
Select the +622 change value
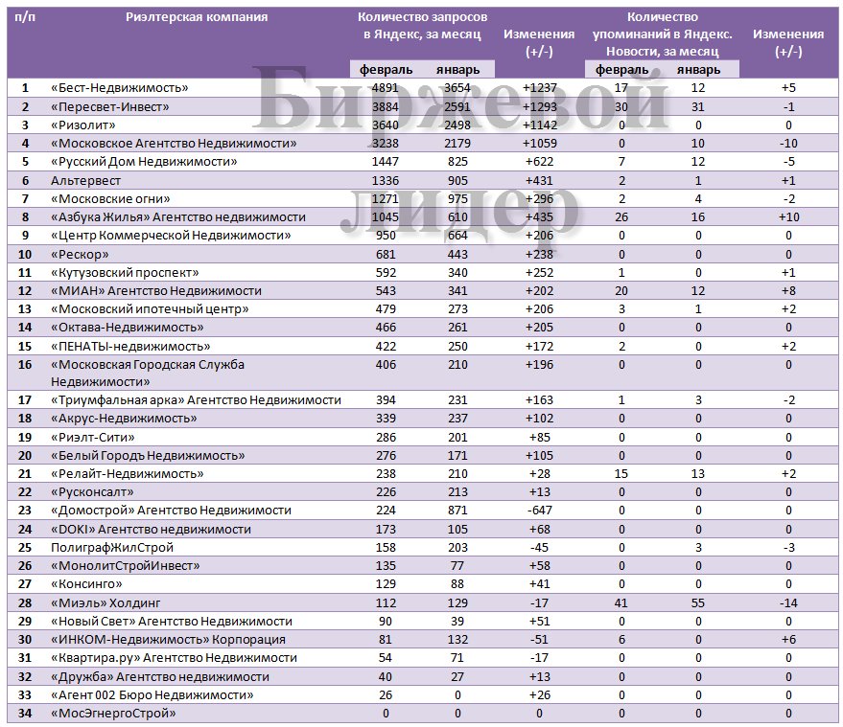pos(539,162)
